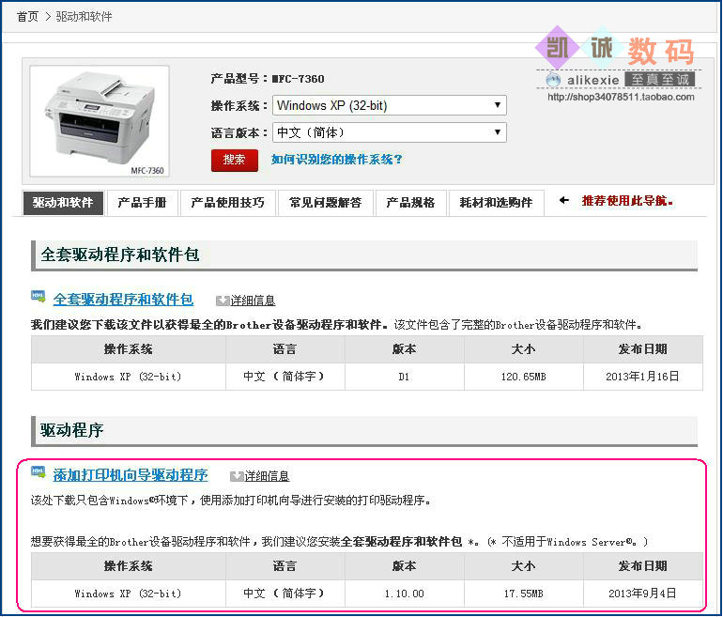Expand 详细信息 for 全套驱动程序和软件包

(x=253, y=301)
